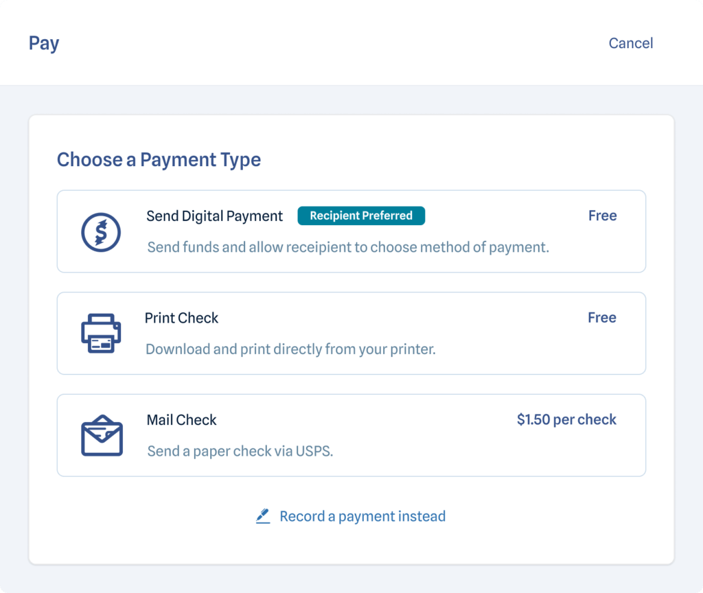Click the Pay heading
Viewport: 703px width, 593px height.
[x=44, y=43]
